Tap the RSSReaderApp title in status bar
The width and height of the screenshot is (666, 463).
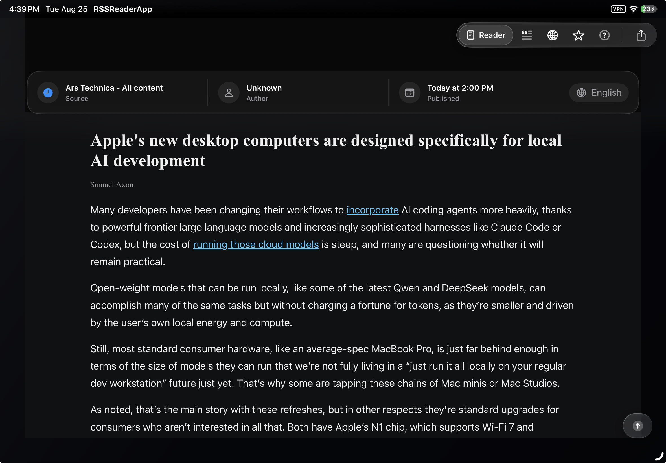123,9
